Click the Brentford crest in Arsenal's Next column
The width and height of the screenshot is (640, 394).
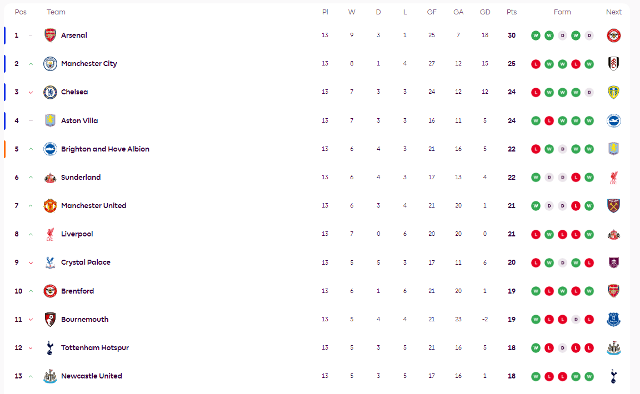pos(613,36)
